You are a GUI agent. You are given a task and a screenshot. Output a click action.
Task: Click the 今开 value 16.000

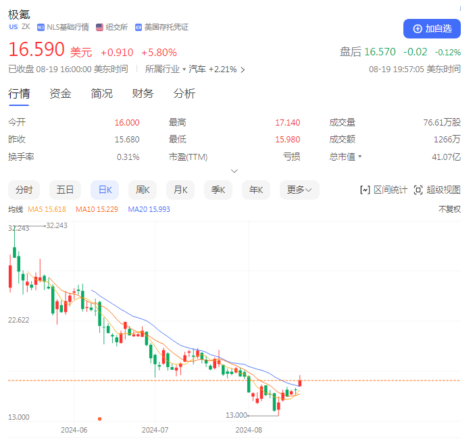(x=127, y=123)
